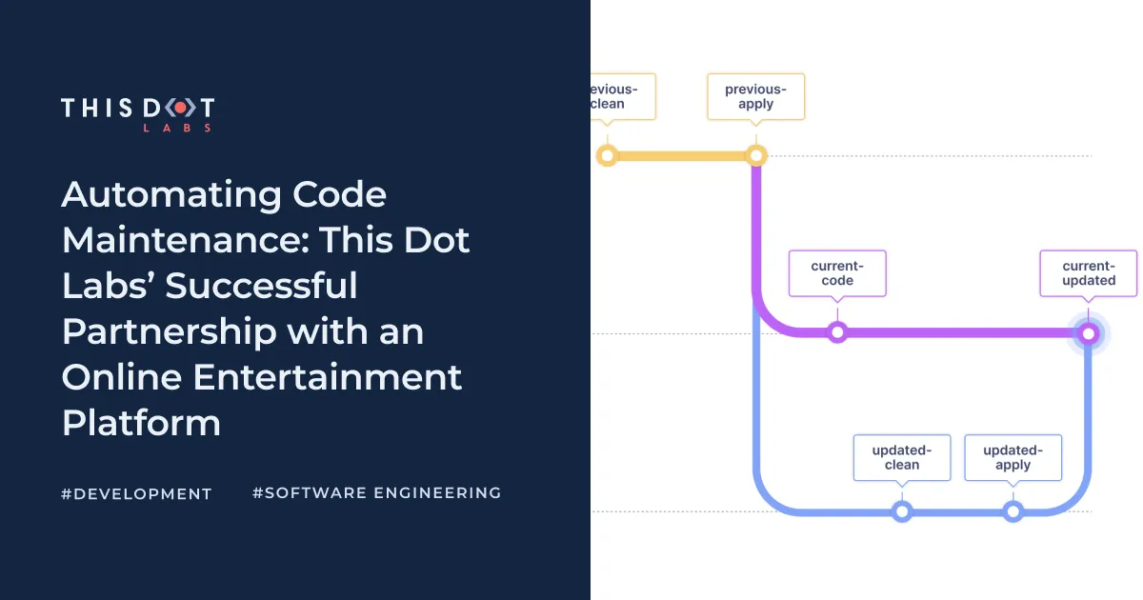Select the previous-clean branch node
Screen dimensions: 1143x600
pyautogui.click(x=608, y=154)
